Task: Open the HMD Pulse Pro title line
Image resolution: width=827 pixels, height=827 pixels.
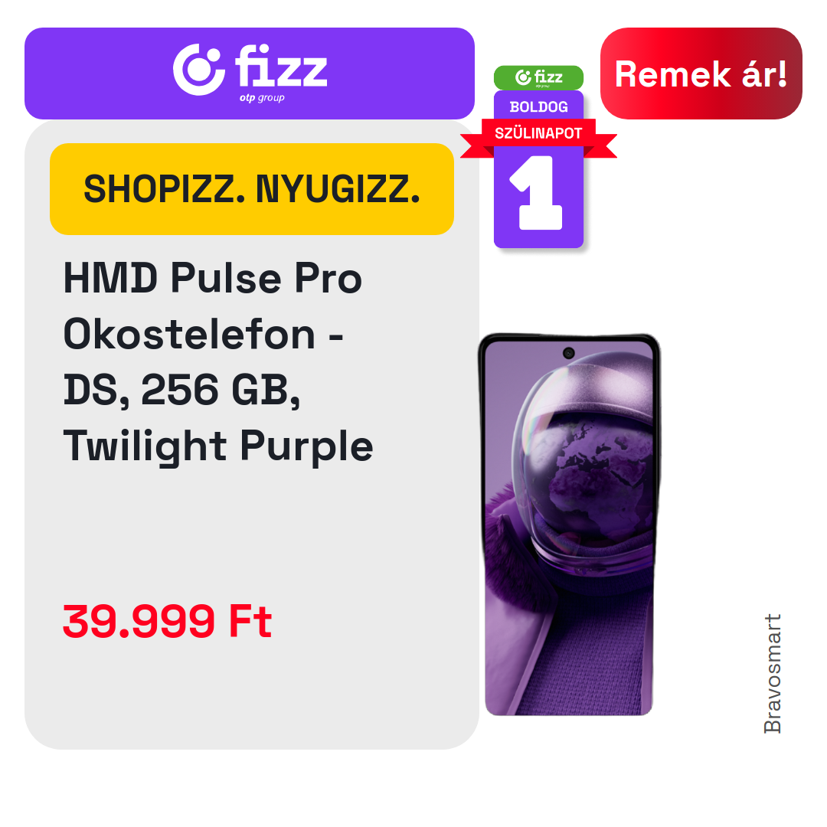Action: (x=213, y=278)
